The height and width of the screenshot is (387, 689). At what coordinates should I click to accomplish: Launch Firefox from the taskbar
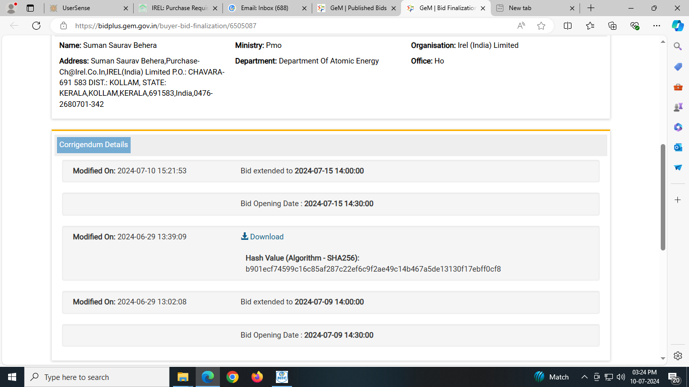[x=257, y=377]
